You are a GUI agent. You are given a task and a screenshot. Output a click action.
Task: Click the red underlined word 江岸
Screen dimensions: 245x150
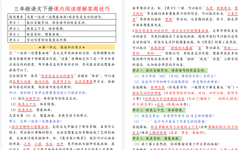coord(27,144)
